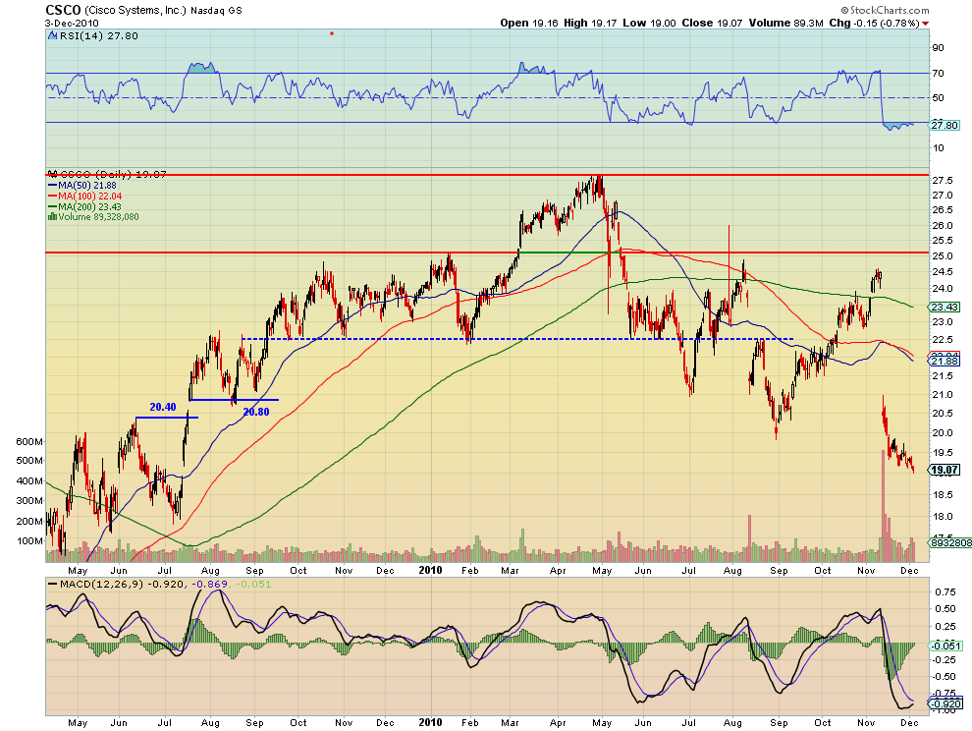Click the 21.88 blue price tag on right axis

point(945,362)
